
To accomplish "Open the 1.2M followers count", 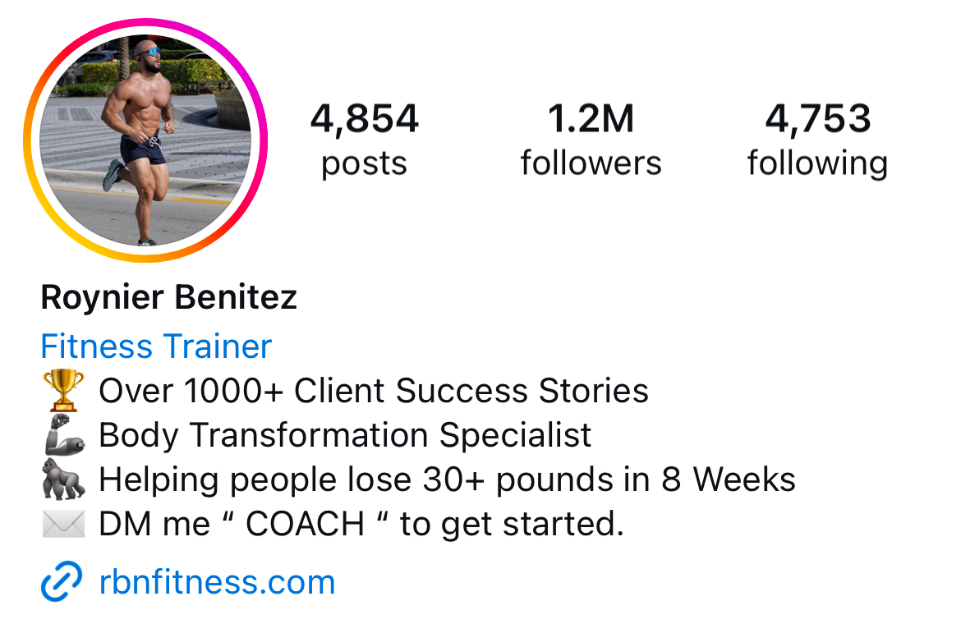I will (591, 119).
